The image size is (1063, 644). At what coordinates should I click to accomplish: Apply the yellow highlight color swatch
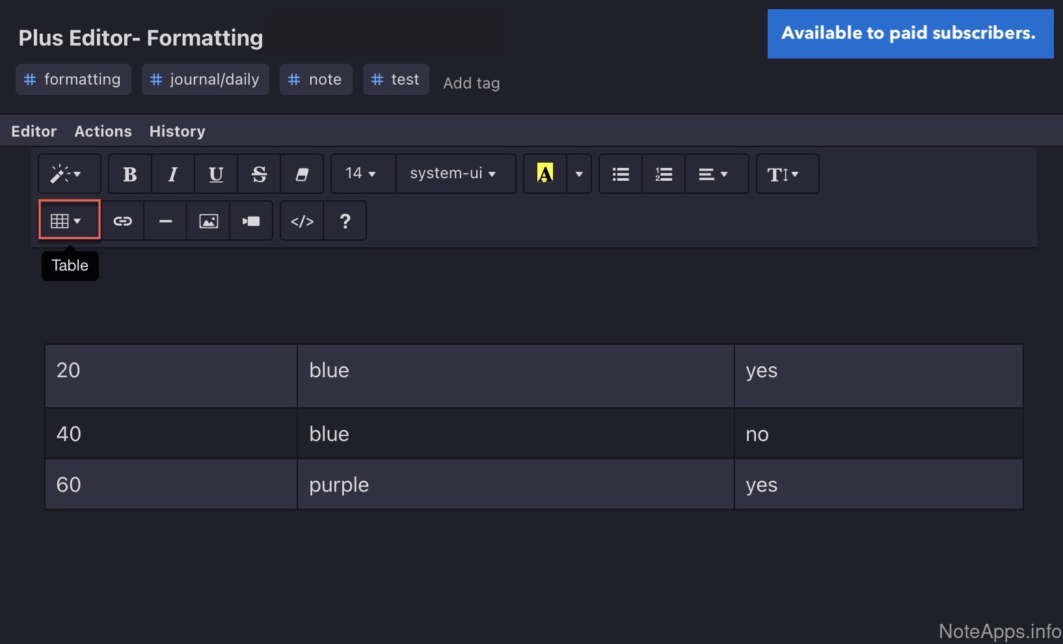(545, 174)
